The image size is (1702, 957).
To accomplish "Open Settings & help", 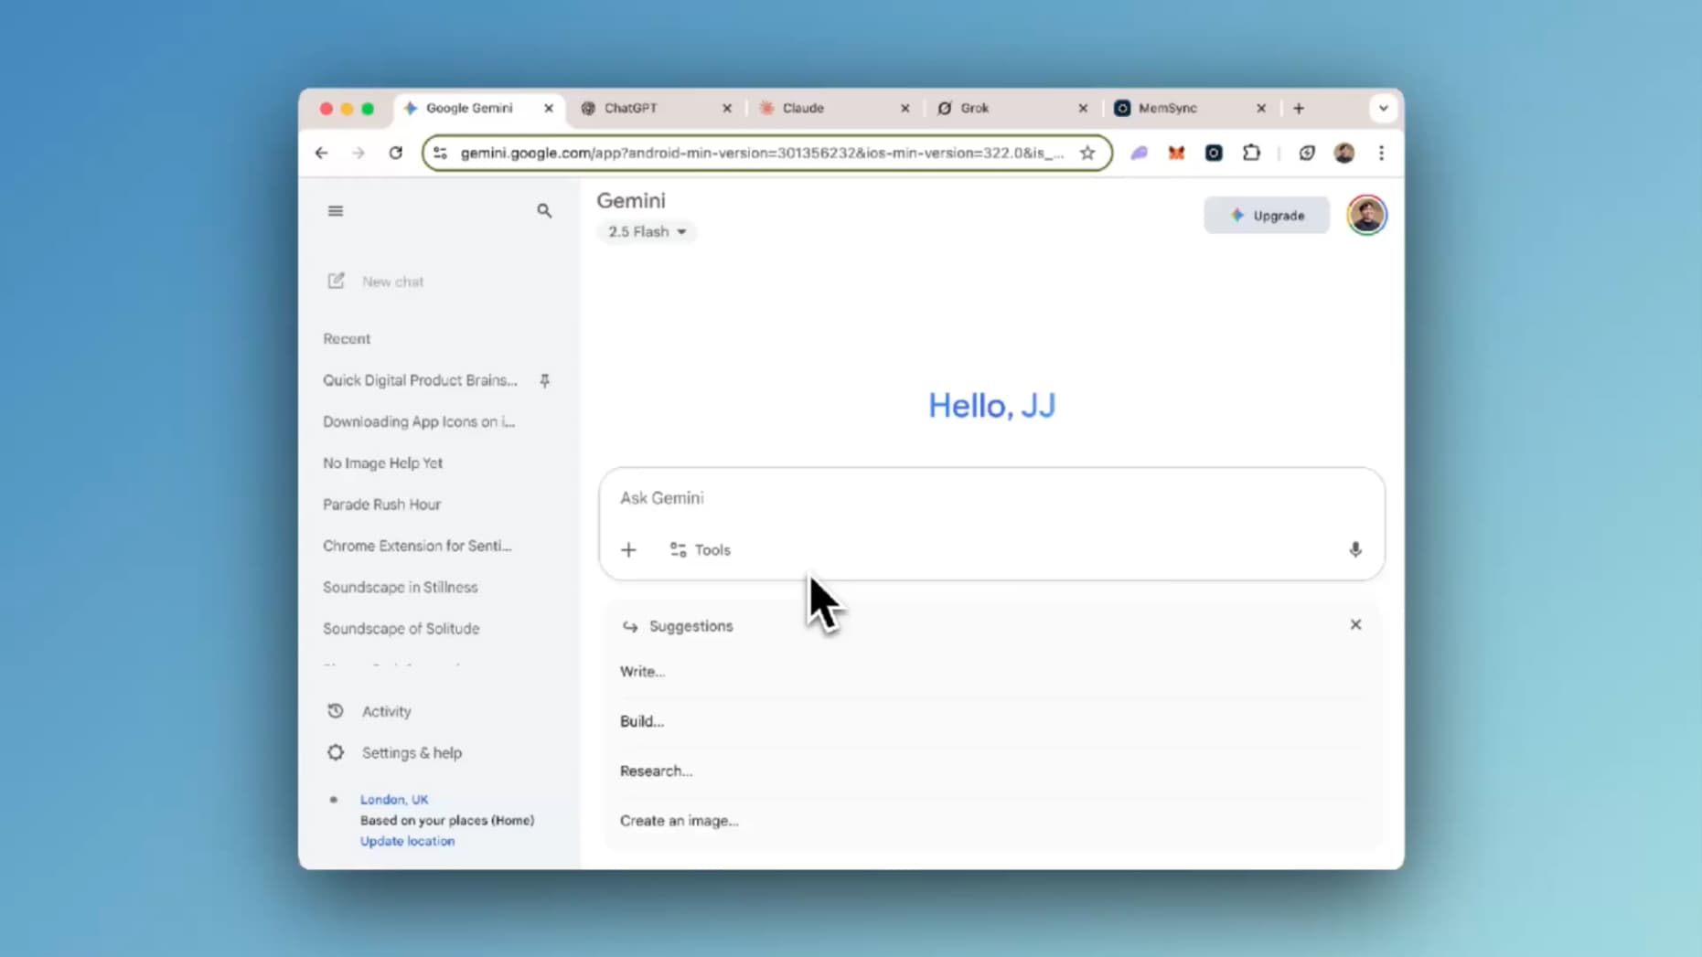I will tap(395, 753).
